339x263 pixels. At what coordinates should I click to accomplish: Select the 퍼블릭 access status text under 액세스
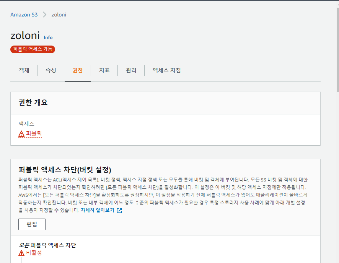point(34,134)
